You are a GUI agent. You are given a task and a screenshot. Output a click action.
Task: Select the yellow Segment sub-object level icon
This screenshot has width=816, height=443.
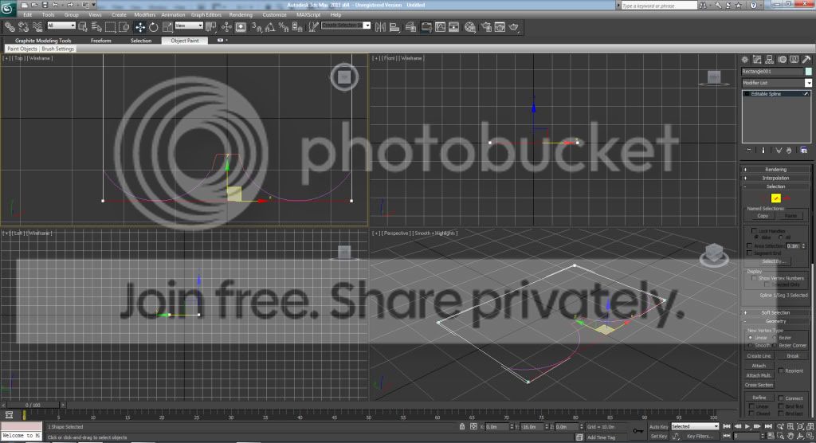coord(776,198)
